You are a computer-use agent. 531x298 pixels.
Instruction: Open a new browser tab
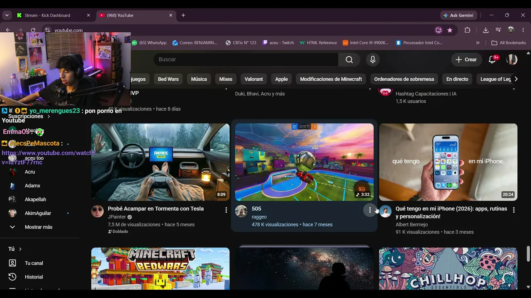pos(183,15)
